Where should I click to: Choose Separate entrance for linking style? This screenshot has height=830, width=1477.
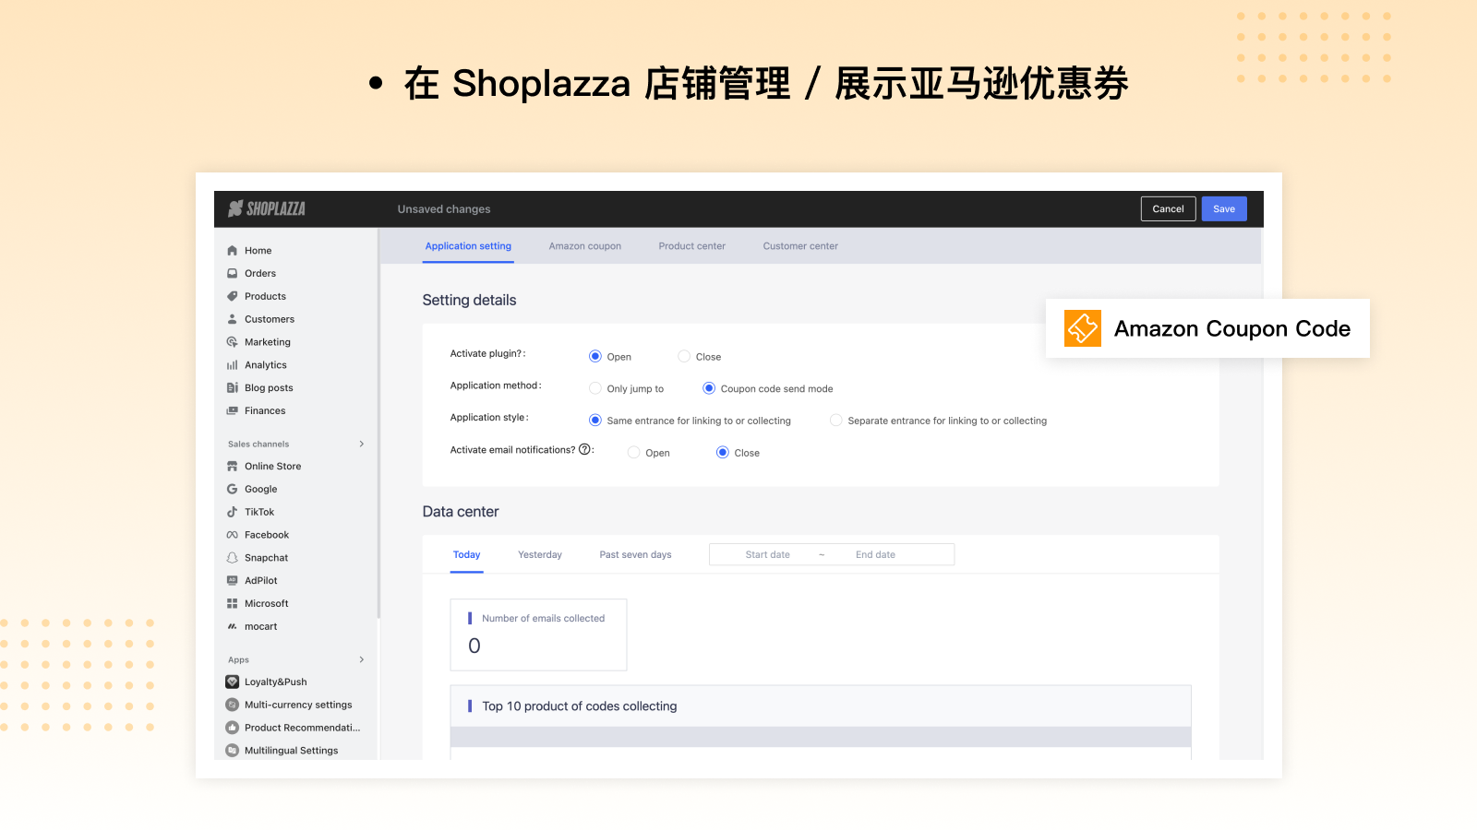(x=836, y=421)
